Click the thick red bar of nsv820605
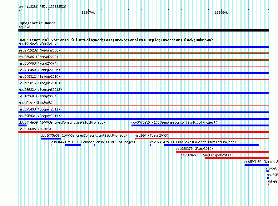278x206 pixels. pos(144,132)
